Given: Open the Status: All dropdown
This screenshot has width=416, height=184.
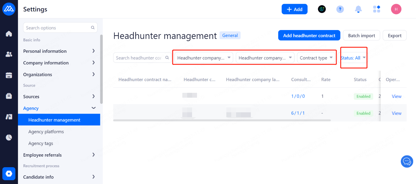Looking at the screenshot, I should (353, 58).
